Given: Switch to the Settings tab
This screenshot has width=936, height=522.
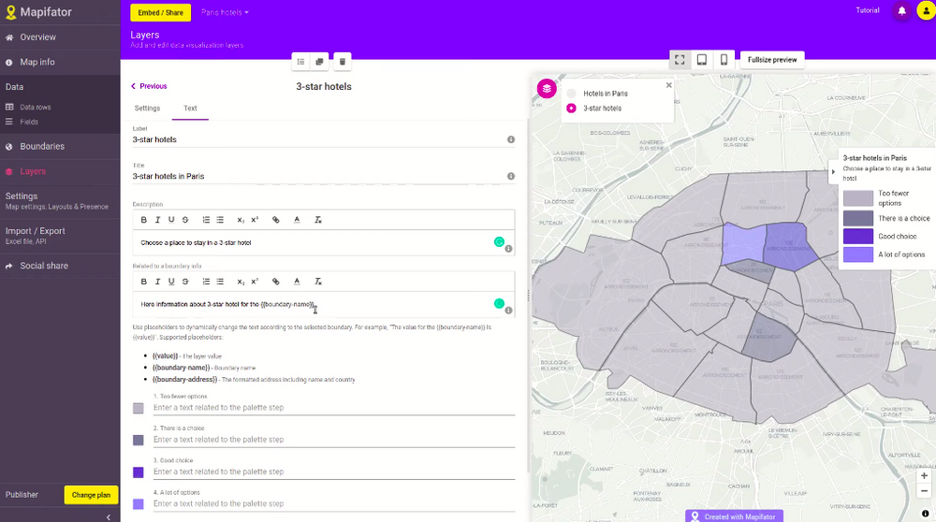Looking at the screenshot, I should pos(148,108).
